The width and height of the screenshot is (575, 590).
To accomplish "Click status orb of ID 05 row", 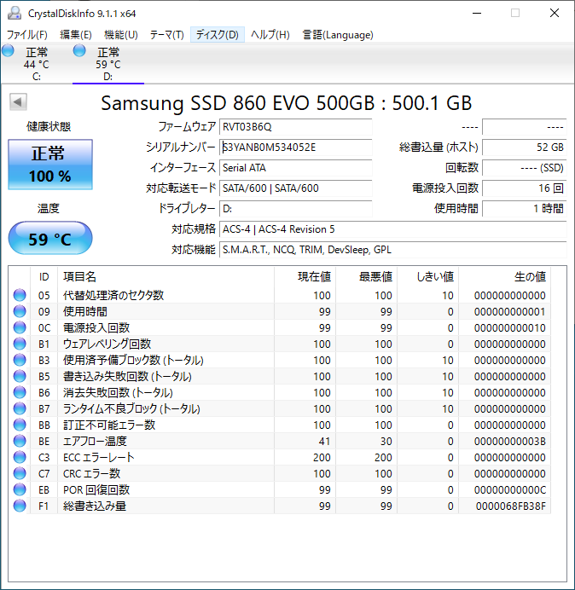I will (20, 295).
